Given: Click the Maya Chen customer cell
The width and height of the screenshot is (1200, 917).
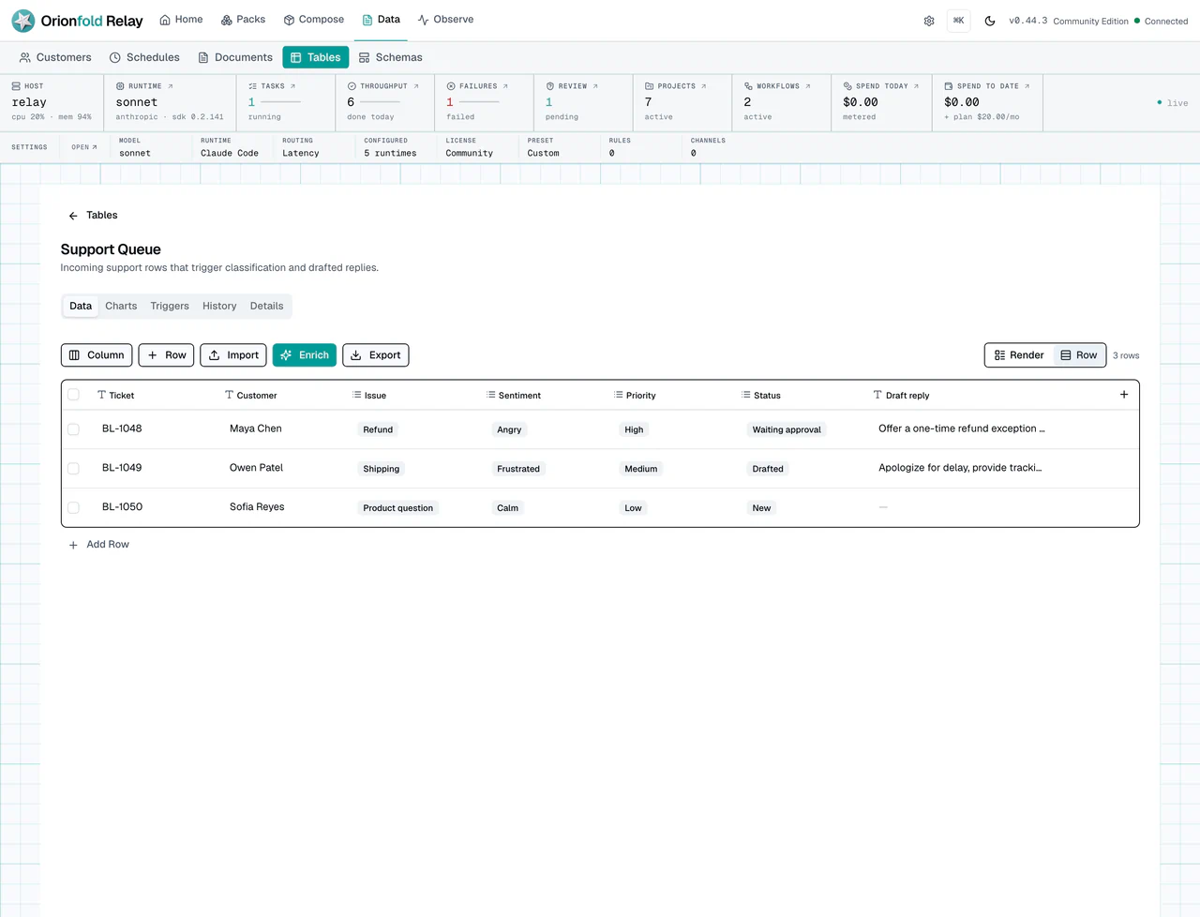Looking at the screenshot, I should [256, 428].
